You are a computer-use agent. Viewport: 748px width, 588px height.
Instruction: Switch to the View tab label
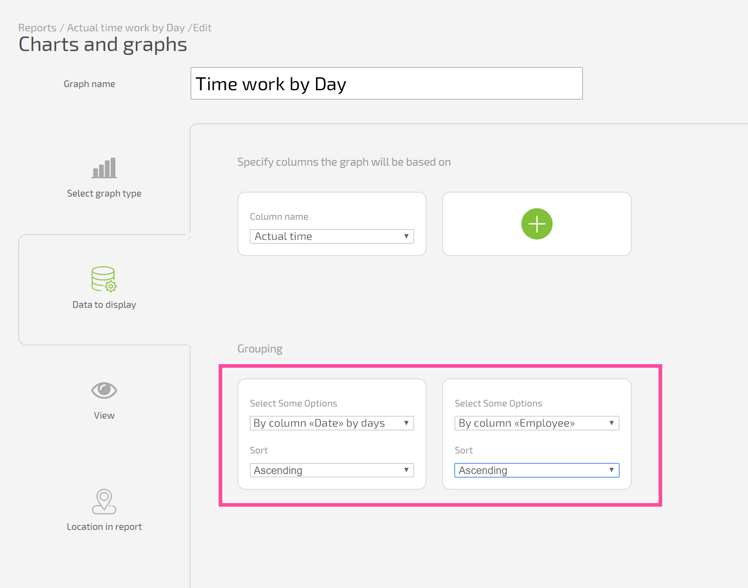tap(104, 416)
